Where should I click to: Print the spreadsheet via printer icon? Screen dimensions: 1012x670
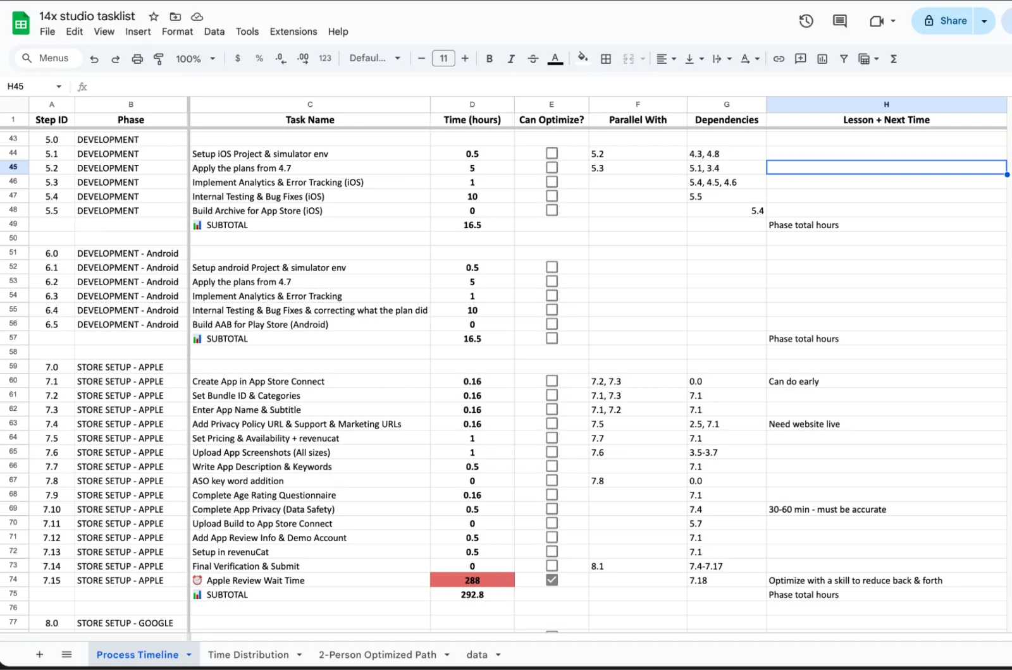pos(137,59)
